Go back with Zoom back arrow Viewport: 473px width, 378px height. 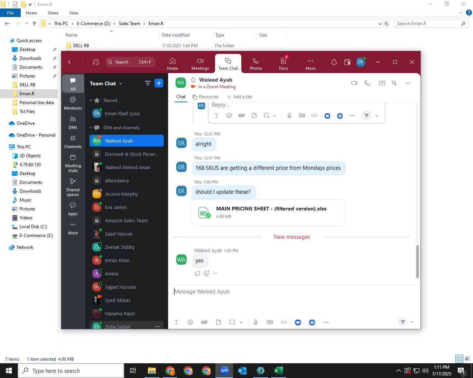pyautogui.click(x=69, y=62)
